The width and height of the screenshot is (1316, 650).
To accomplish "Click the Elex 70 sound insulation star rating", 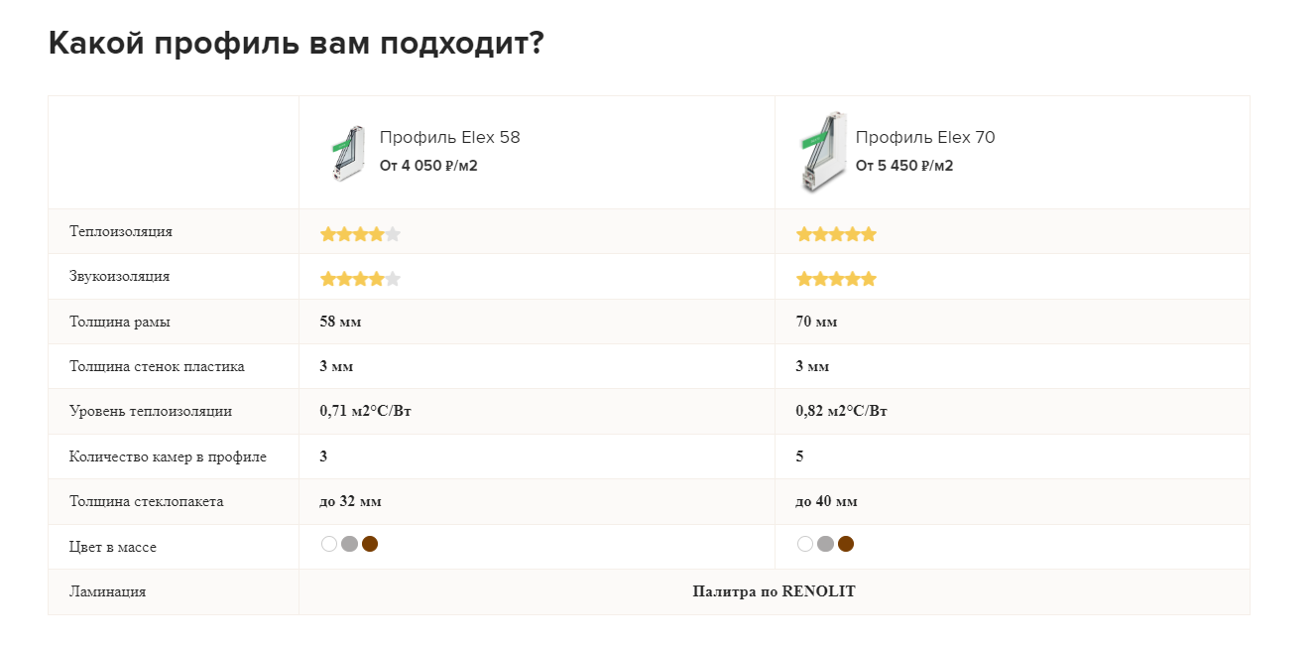I will tap(836, 279).
